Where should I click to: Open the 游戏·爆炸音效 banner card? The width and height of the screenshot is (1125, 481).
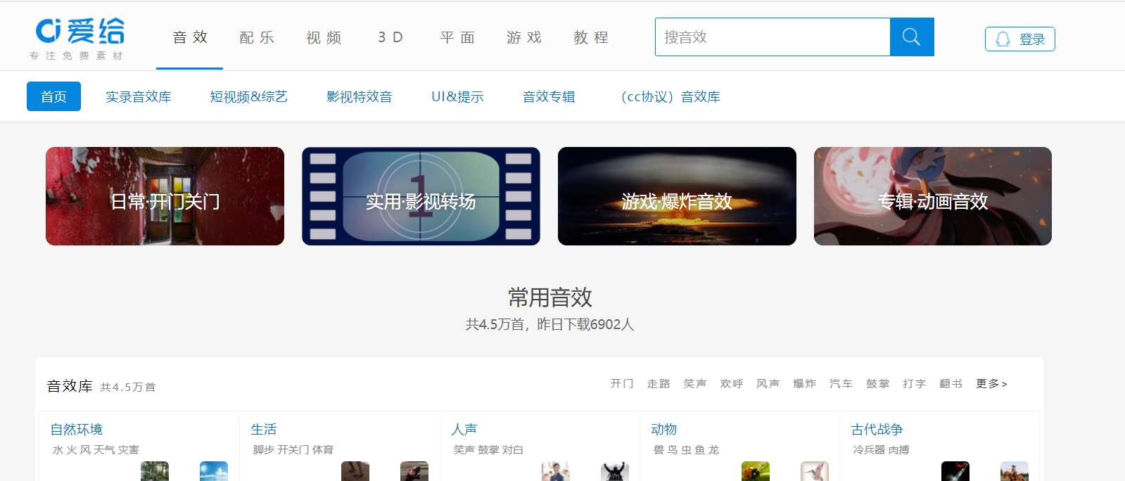(x=677, y=196)
